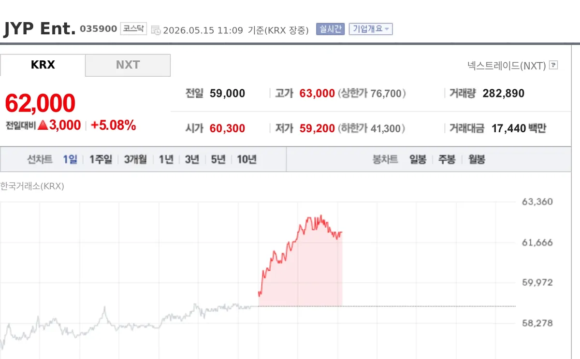This screenshot has height=359, width=580.
Task: Switch to the KRX tab
Action: click(x=43, y=65)
